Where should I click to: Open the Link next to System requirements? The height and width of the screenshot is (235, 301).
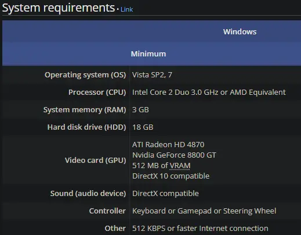[126, 9]
